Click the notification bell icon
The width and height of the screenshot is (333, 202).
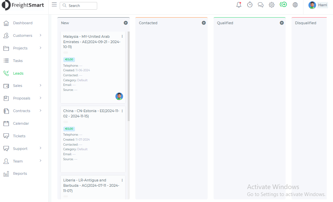pyautogui.click(x=239, y=5)
